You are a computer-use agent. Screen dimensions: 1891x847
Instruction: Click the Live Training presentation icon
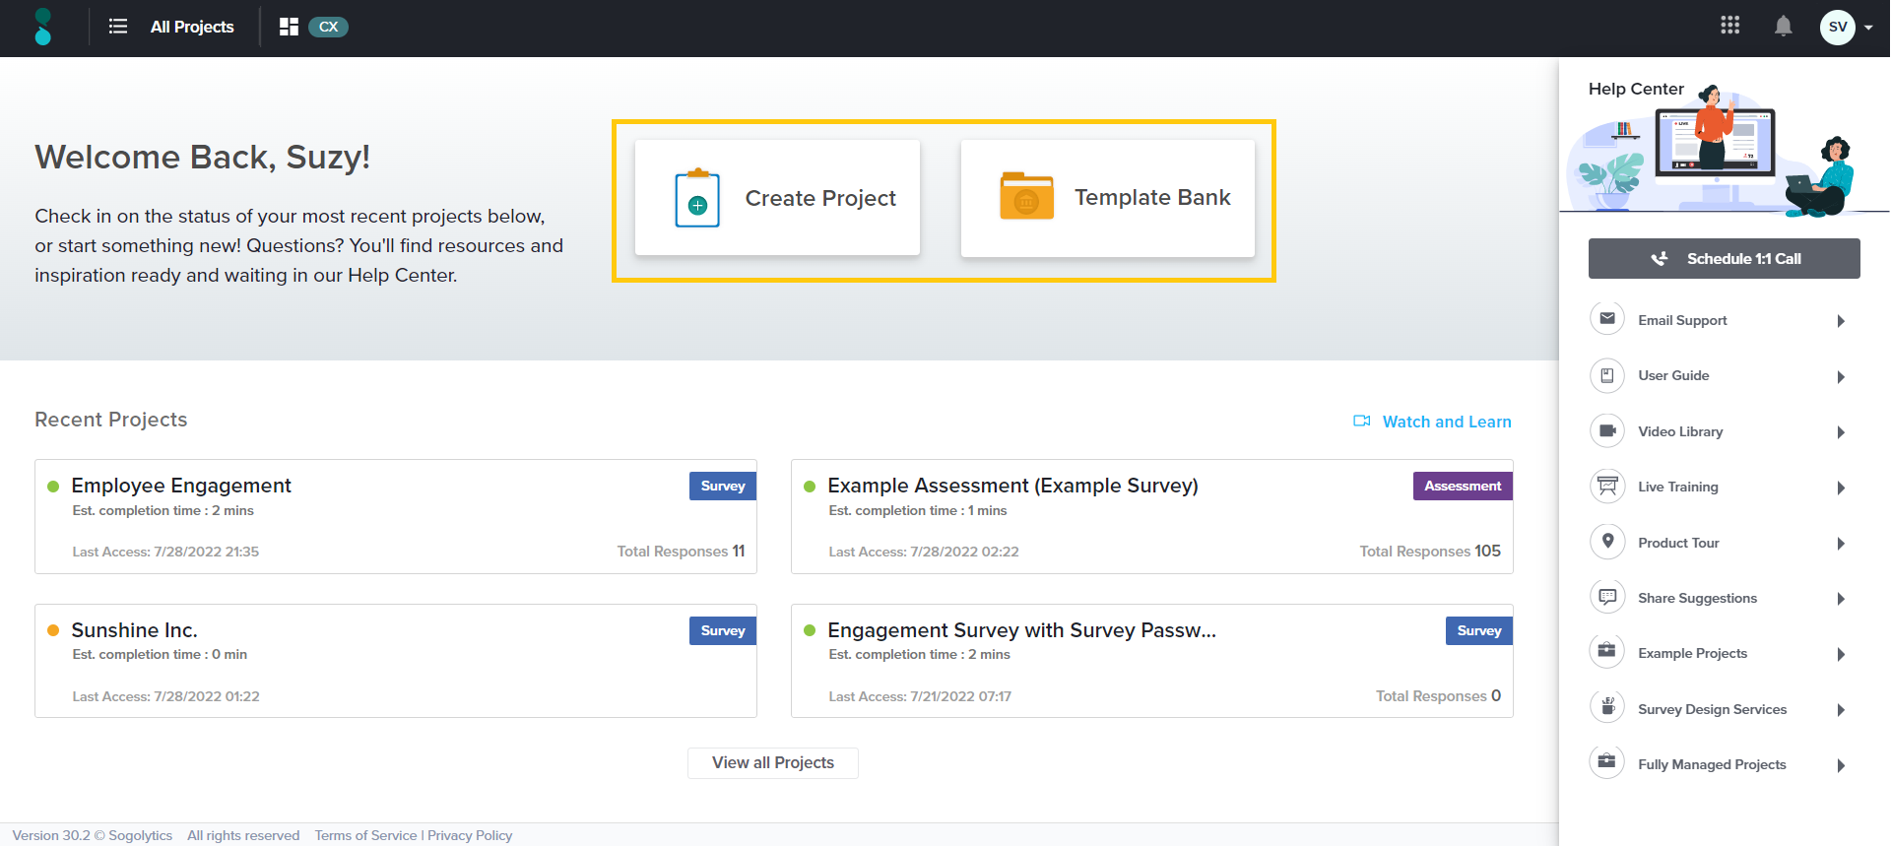1607,486
